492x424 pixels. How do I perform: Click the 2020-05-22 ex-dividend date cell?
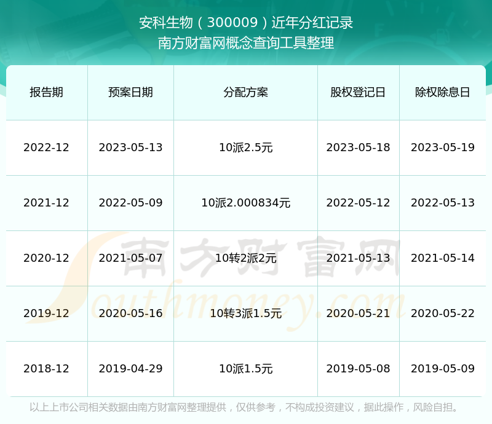coord(442,313)
